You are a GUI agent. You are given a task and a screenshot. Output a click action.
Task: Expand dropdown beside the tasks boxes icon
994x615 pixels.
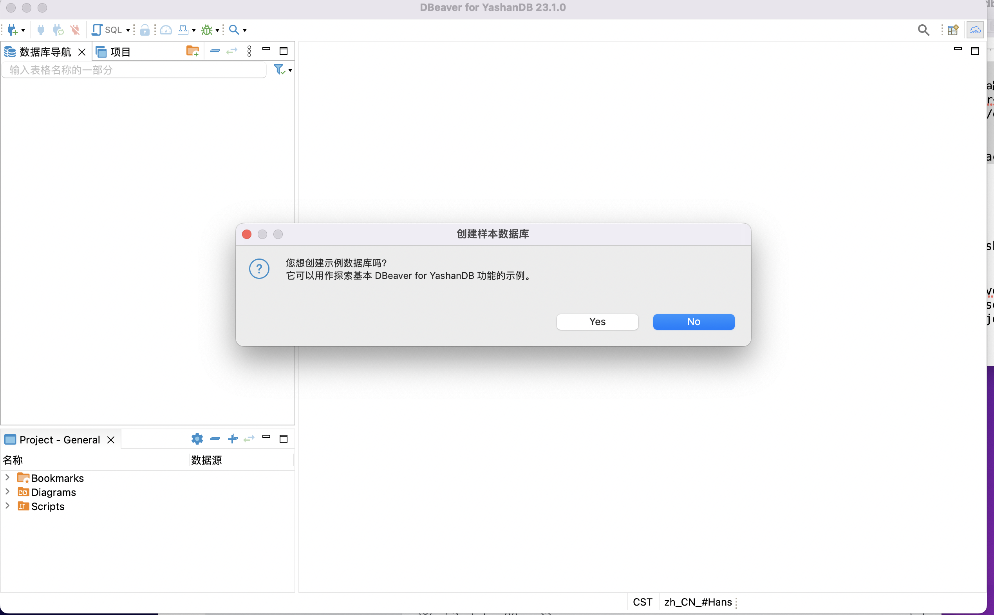(x=194, y=30)
